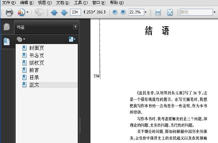Go to previous page with up arrow

click(54, 12)
